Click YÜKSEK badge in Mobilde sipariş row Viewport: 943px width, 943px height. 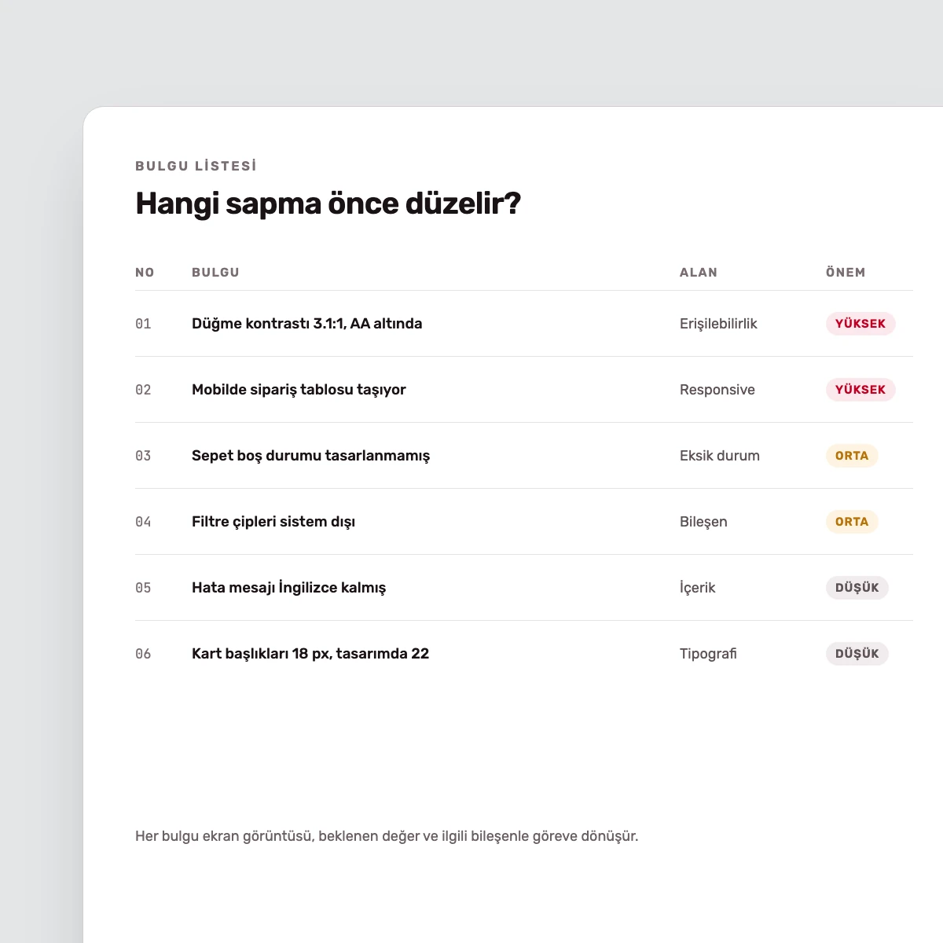[860, 390]
